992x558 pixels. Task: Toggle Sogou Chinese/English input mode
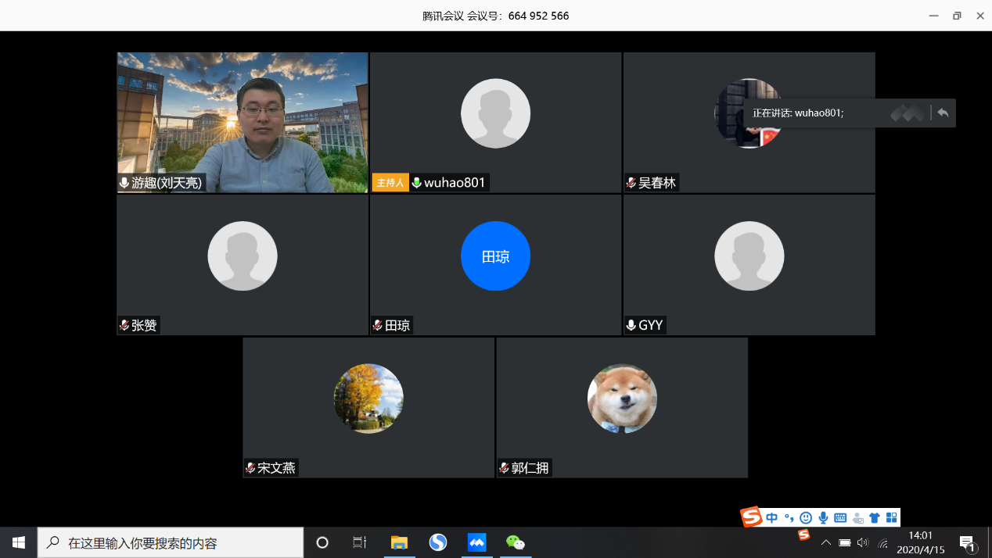[x=772, y=517]
